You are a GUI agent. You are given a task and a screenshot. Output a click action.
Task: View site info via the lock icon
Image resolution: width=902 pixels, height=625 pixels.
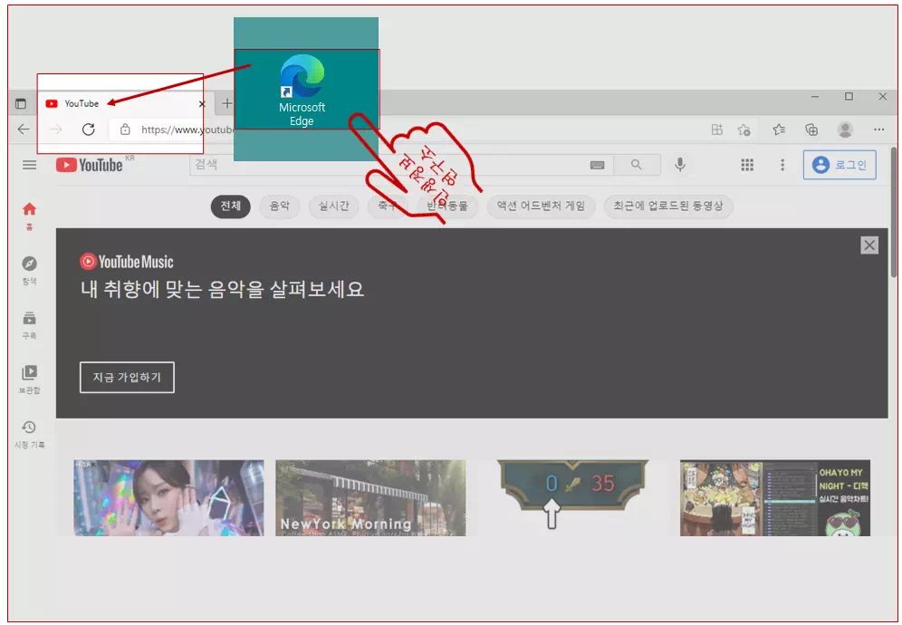[125, 130]
